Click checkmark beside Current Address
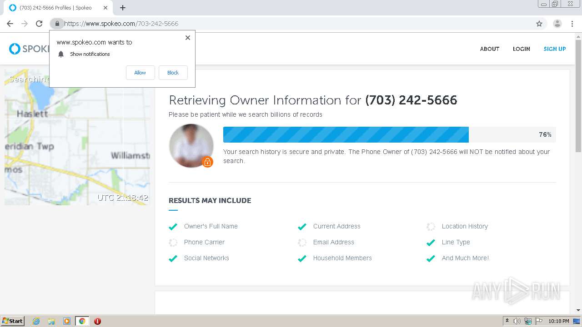The width and height of the screenshot is (582, 327). (302, 227)
